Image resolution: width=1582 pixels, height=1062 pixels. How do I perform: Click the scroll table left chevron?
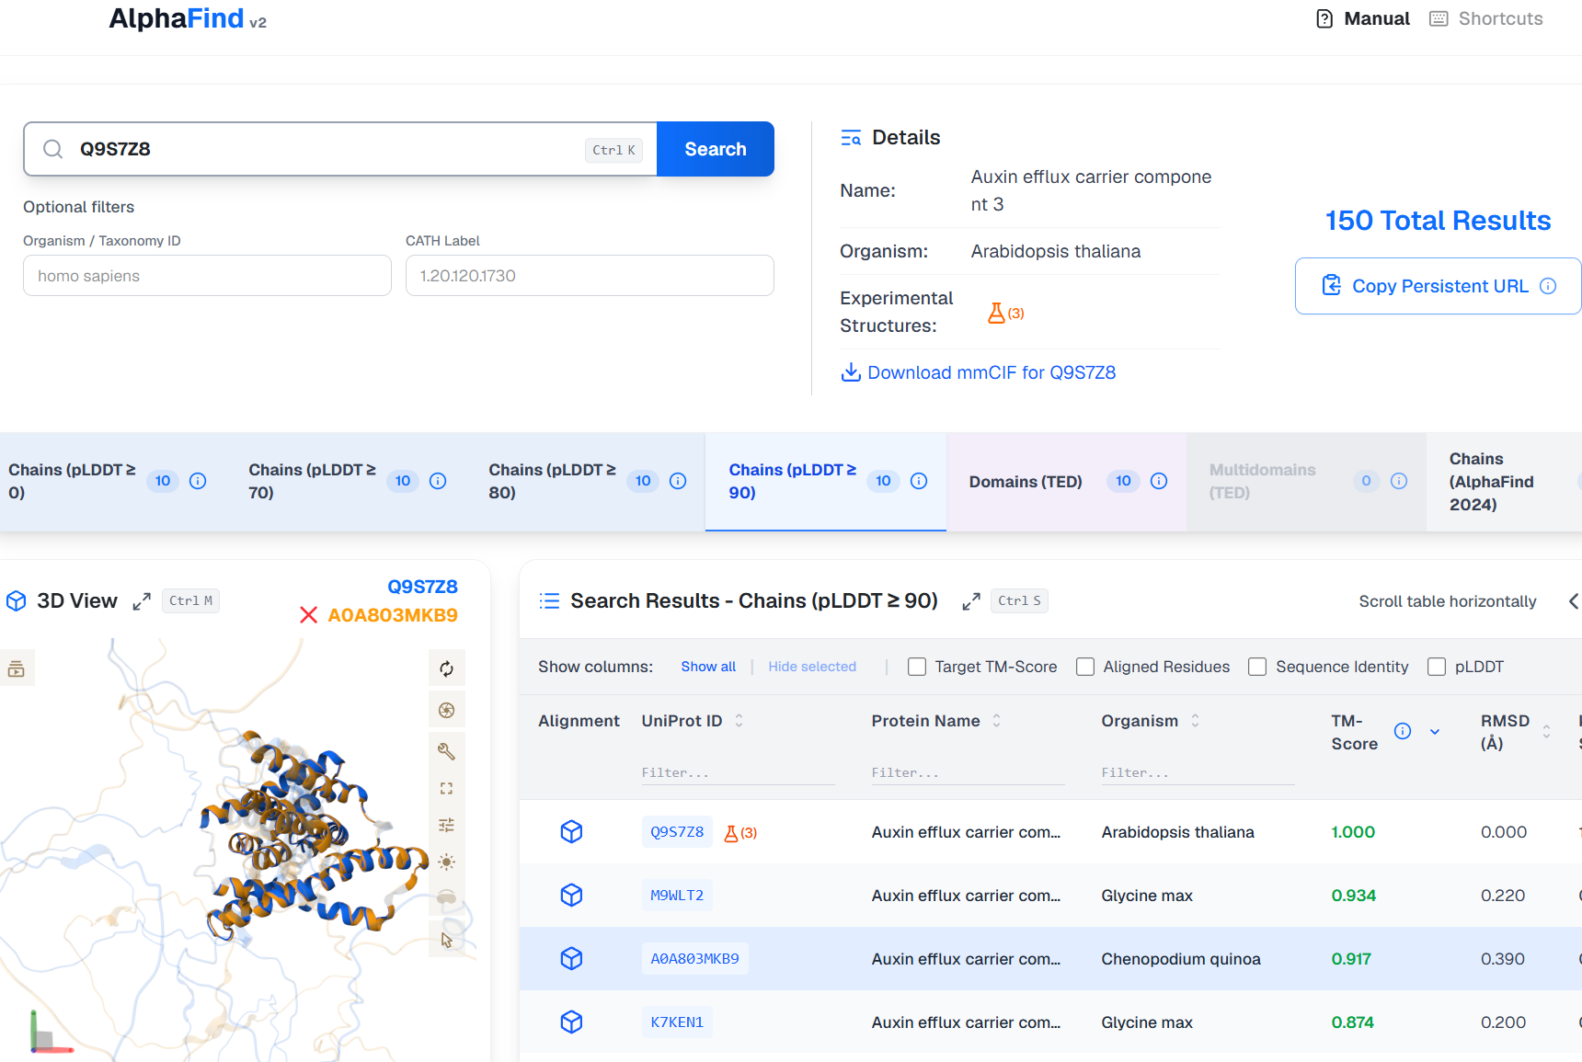(x=1573, y=601)
